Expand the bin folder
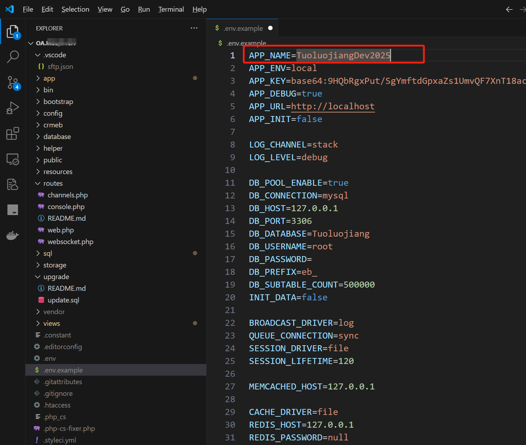Viewport: 526px width, 445px height. [x=116, y=90]
